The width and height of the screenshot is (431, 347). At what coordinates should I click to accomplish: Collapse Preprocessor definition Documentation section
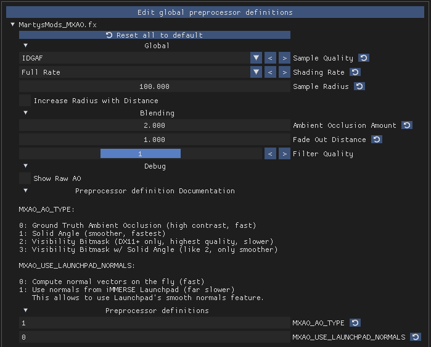pos(25,191)
